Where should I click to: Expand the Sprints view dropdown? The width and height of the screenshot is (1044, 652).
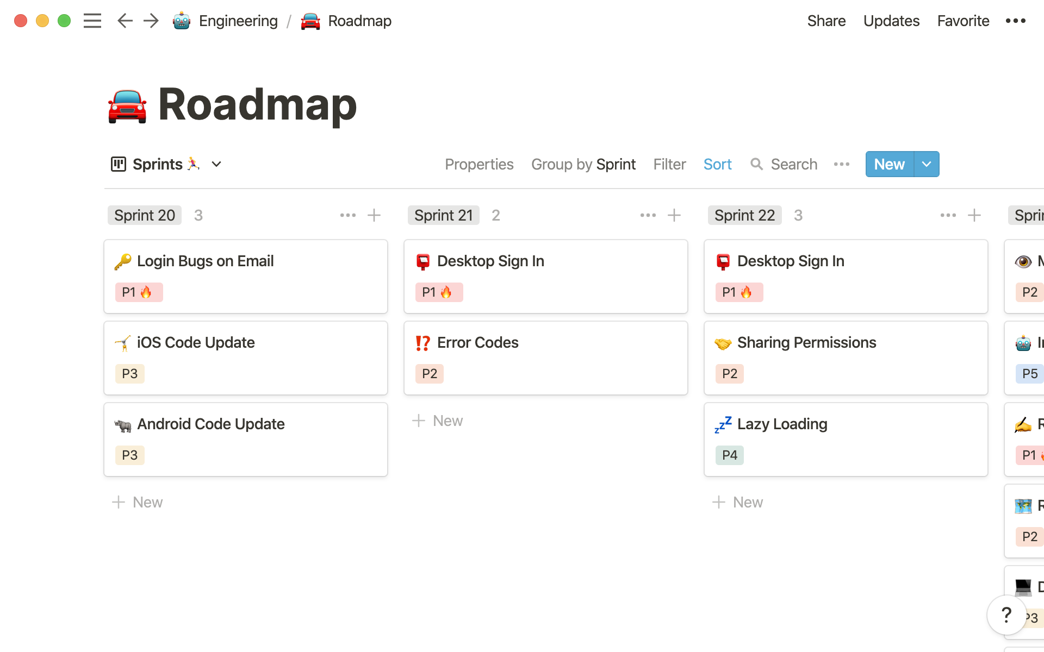click(x=217, y=164)
